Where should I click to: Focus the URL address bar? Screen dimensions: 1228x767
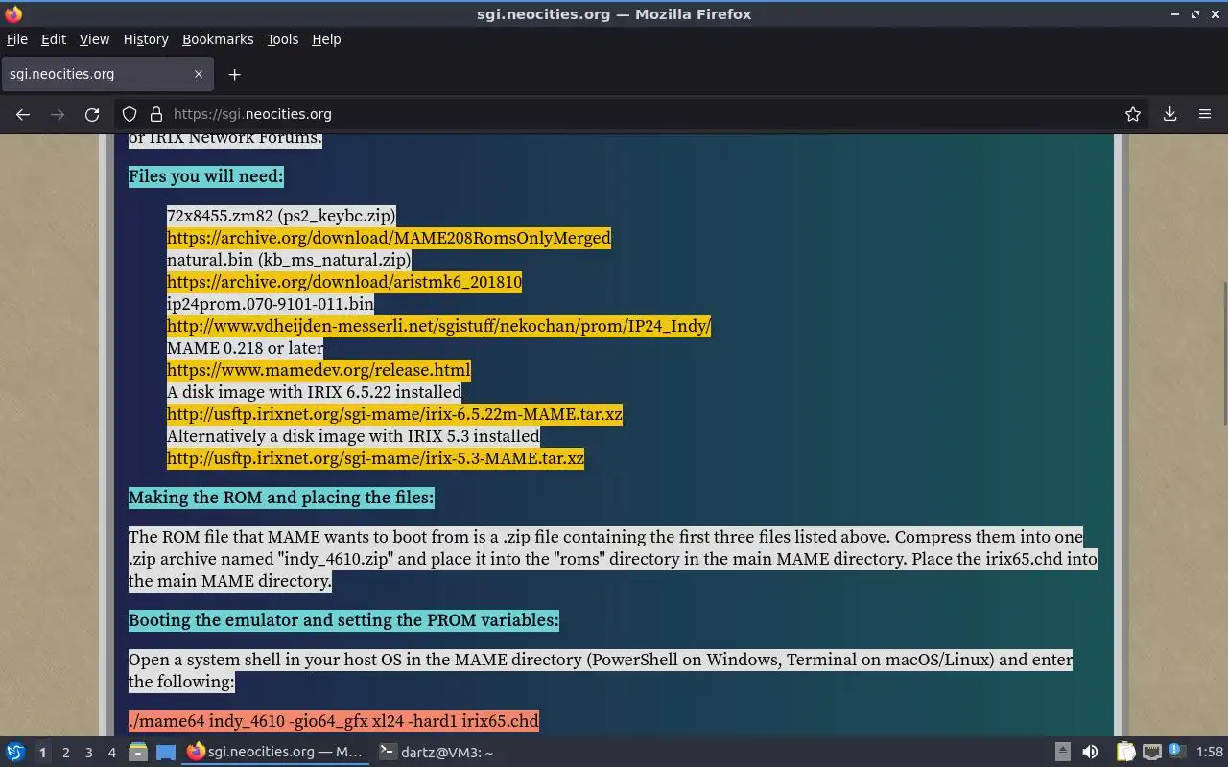[x=633, y=114]
